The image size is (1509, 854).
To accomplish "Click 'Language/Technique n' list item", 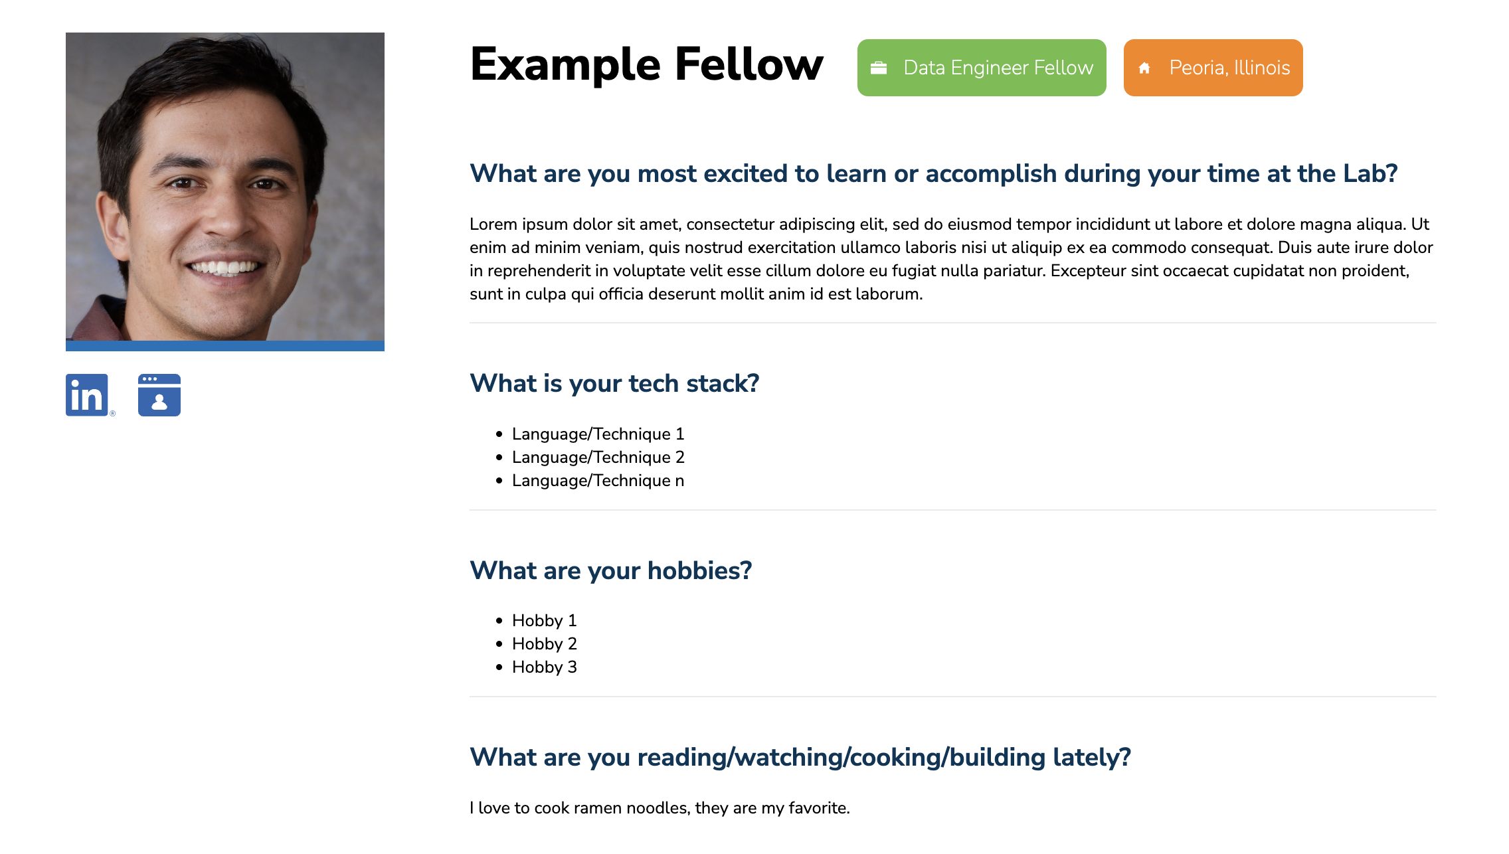I will (598, 480).
